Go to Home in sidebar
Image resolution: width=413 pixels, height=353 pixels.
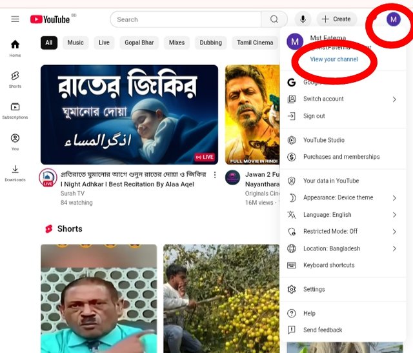(x=15, y=48)
